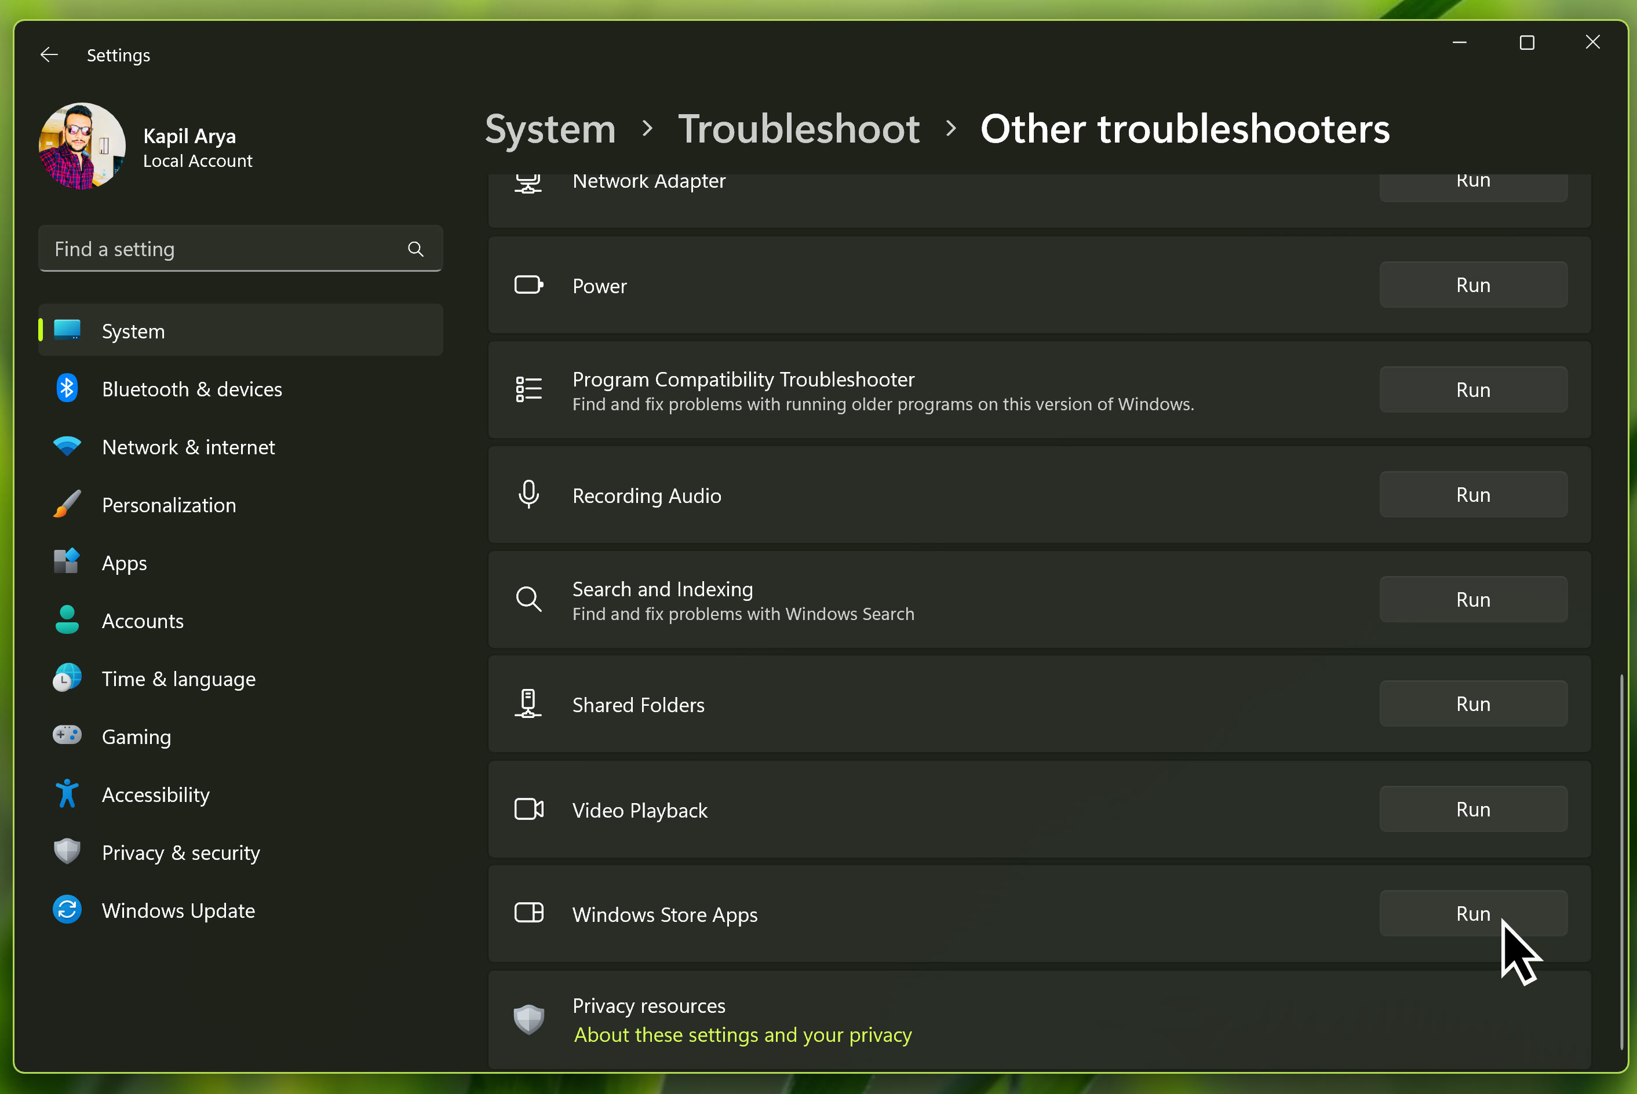Run the Search and Indexing troubleshooter
1637x1094 pixels.
tap(1472, 599)
